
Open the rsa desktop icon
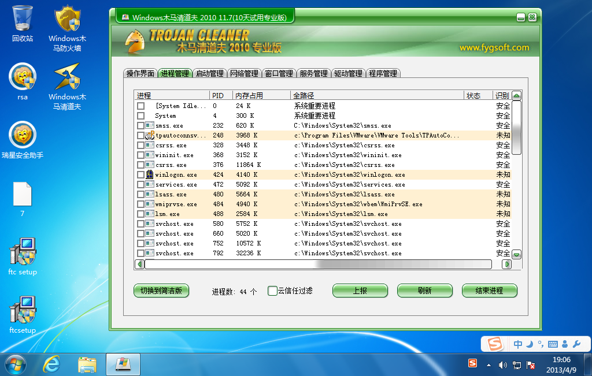23,81
